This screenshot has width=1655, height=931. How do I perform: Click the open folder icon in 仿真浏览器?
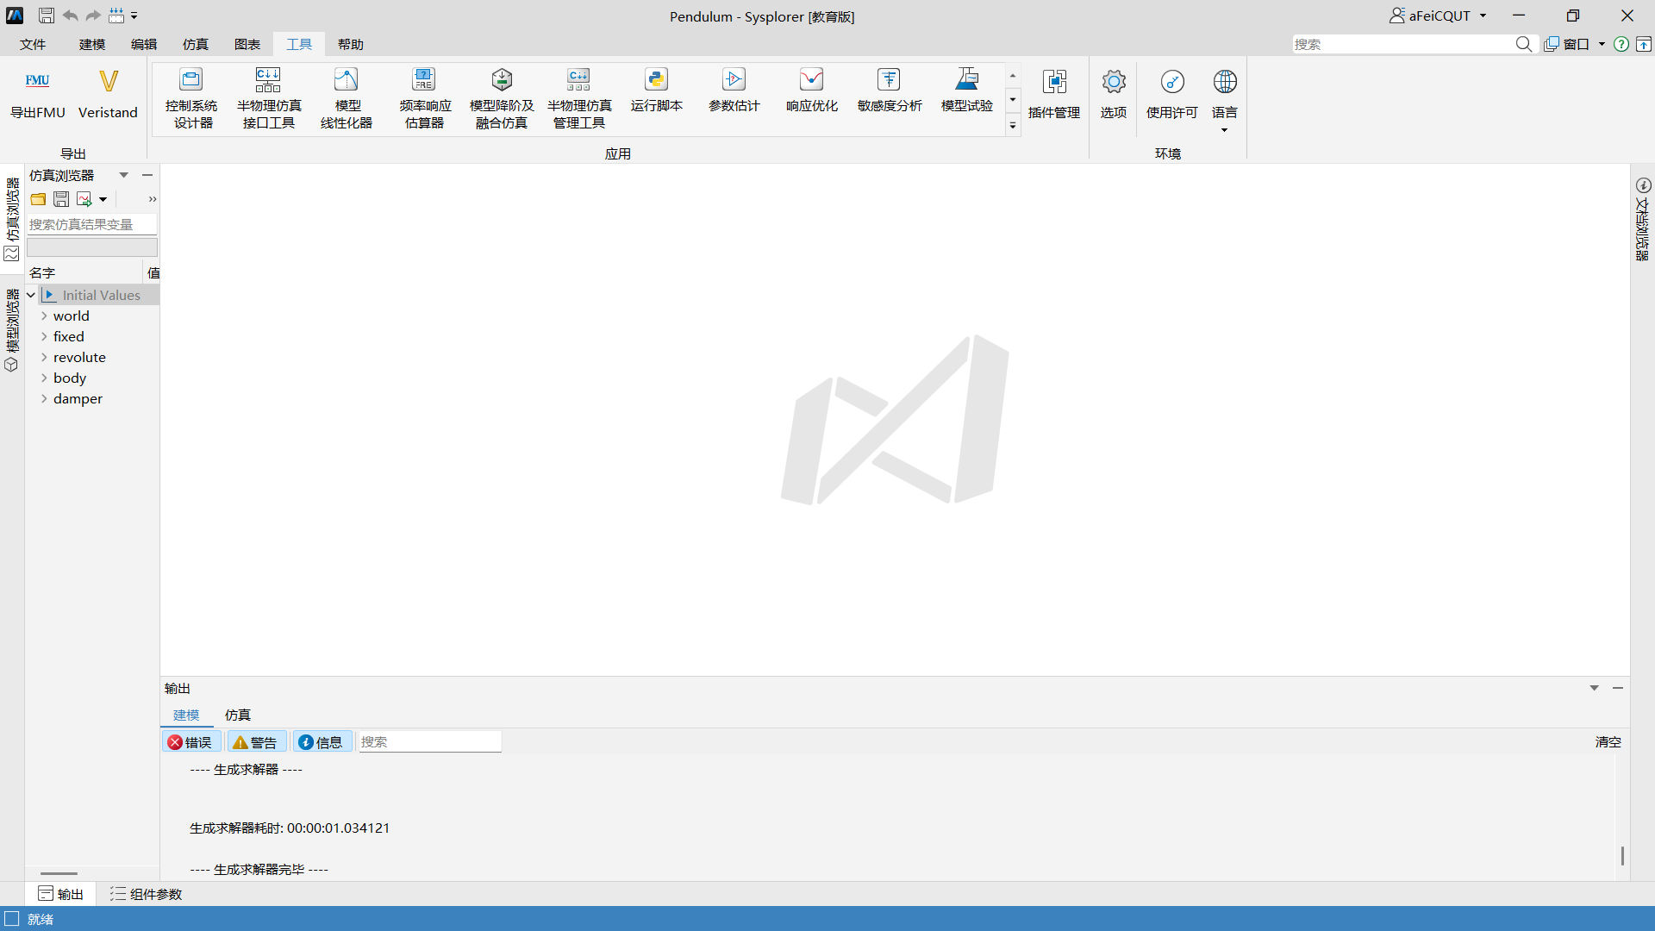coord(38,199)
